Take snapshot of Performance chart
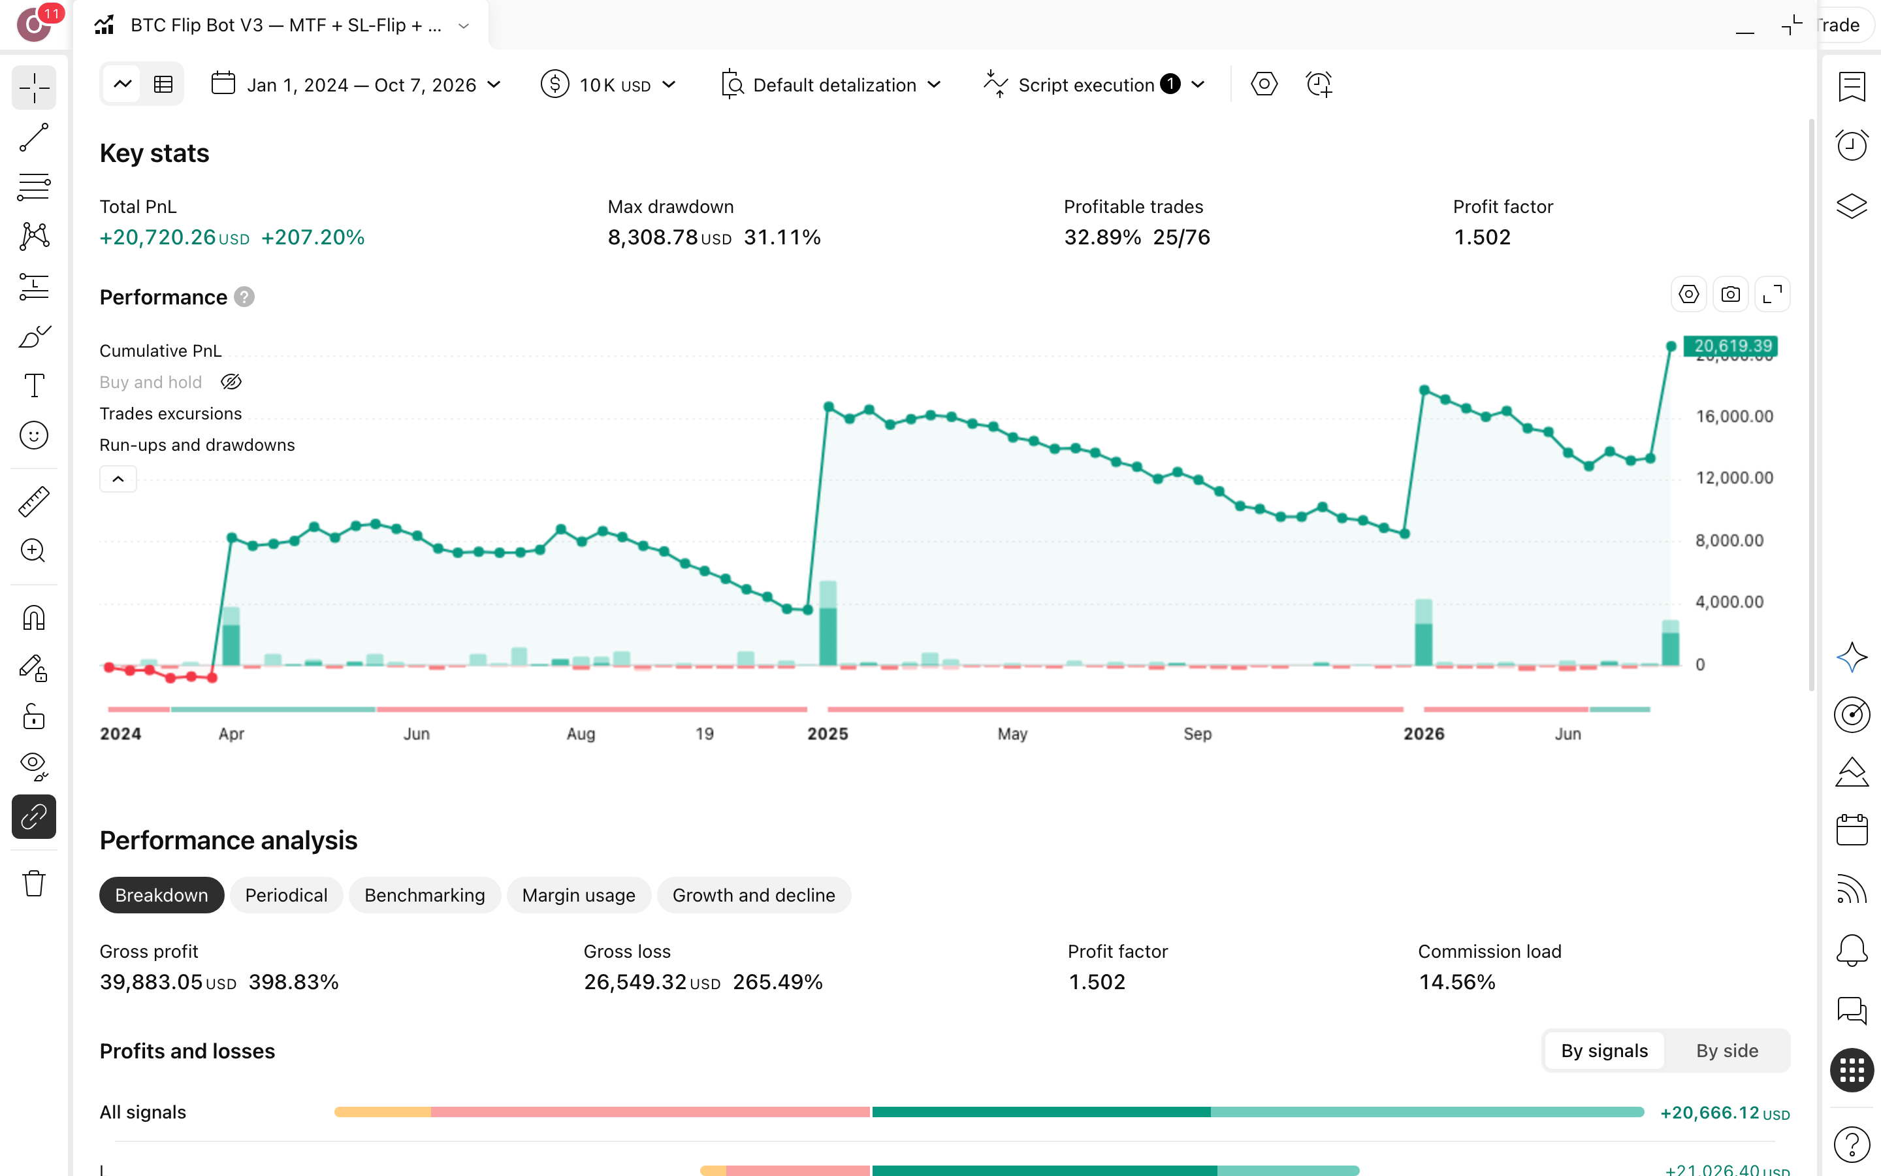Image resolution: width=1881 pixels, height=1176 pixels. coord(1730,295)
